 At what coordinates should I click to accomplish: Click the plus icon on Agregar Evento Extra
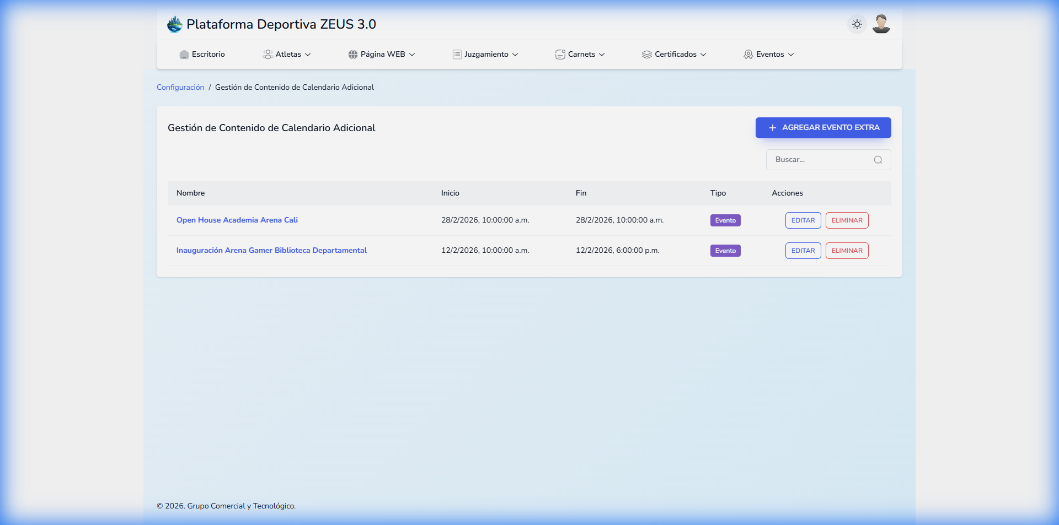click(x=772, y=127)
